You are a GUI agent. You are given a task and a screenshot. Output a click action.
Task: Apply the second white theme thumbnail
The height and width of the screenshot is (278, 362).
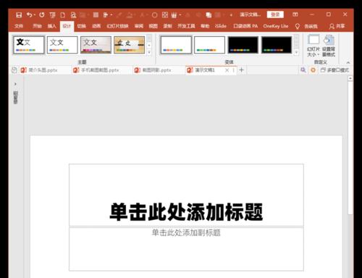tap(62, 45)
